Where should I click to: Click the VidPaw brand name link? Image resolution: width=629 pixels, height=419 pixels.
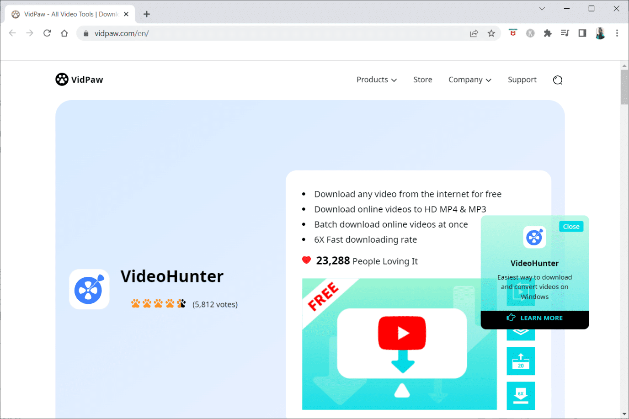(87, 80)
